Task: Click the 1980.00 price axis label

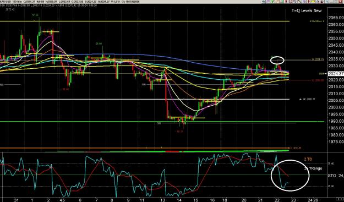Action: click(336, 135)
